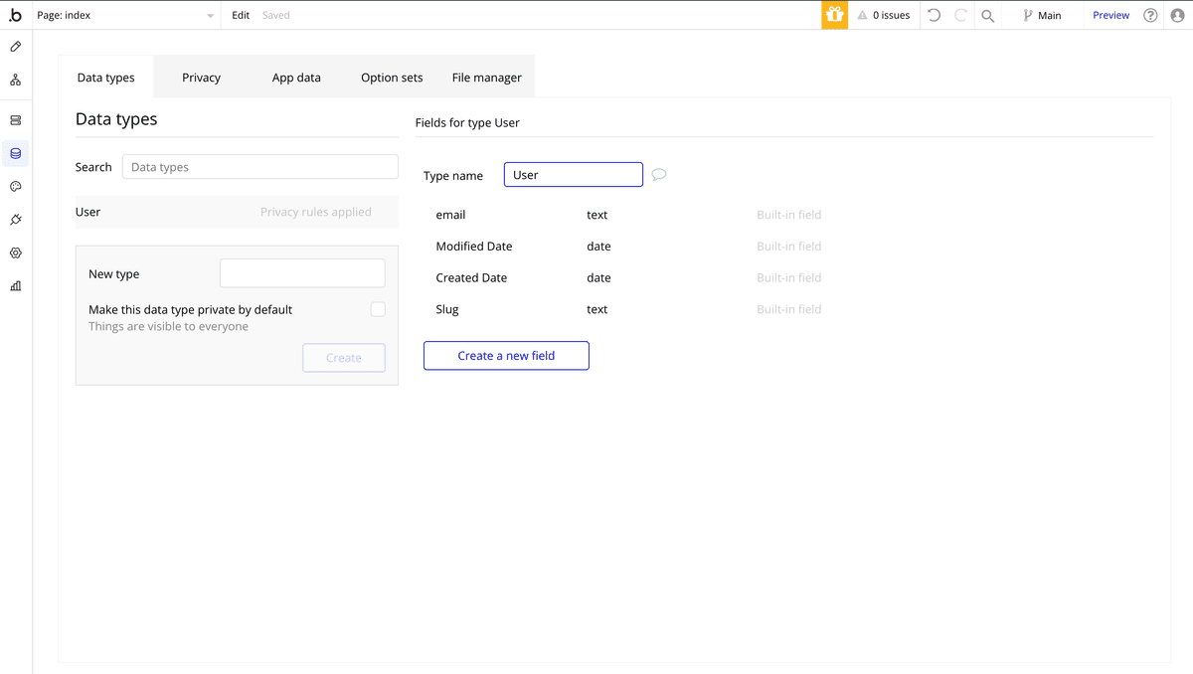Viewport: 1193px width, 674px height.
Task: Open the Main branch selector
Action: point(1042,15)
